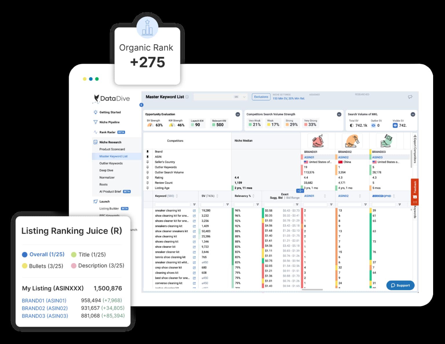Viewport: 445px width, 344px height.
Task: Click the red Very Strong 33% swatch
Action: (x=306, y=125)
